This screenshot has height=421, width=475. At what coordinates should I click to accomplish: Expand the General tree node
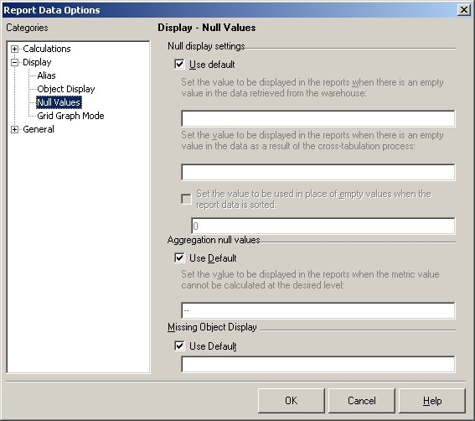click(14, 129)
